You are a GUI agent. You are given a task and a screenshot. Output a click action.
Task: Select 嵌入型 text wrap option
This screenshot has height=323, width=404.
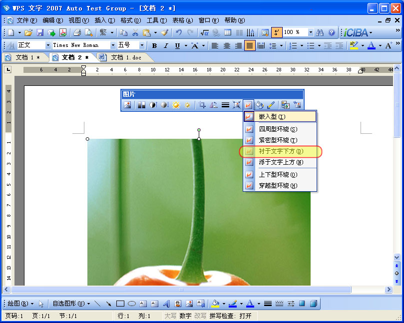point(275,116)
